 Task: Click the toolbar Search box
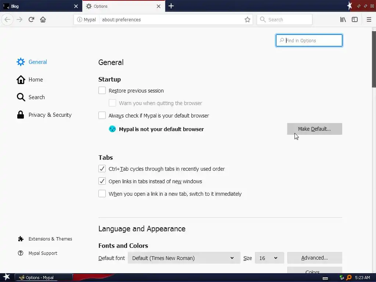[285, 19]
